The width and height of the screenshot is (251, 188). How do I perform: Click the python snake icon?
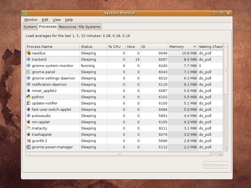(28, 97)
